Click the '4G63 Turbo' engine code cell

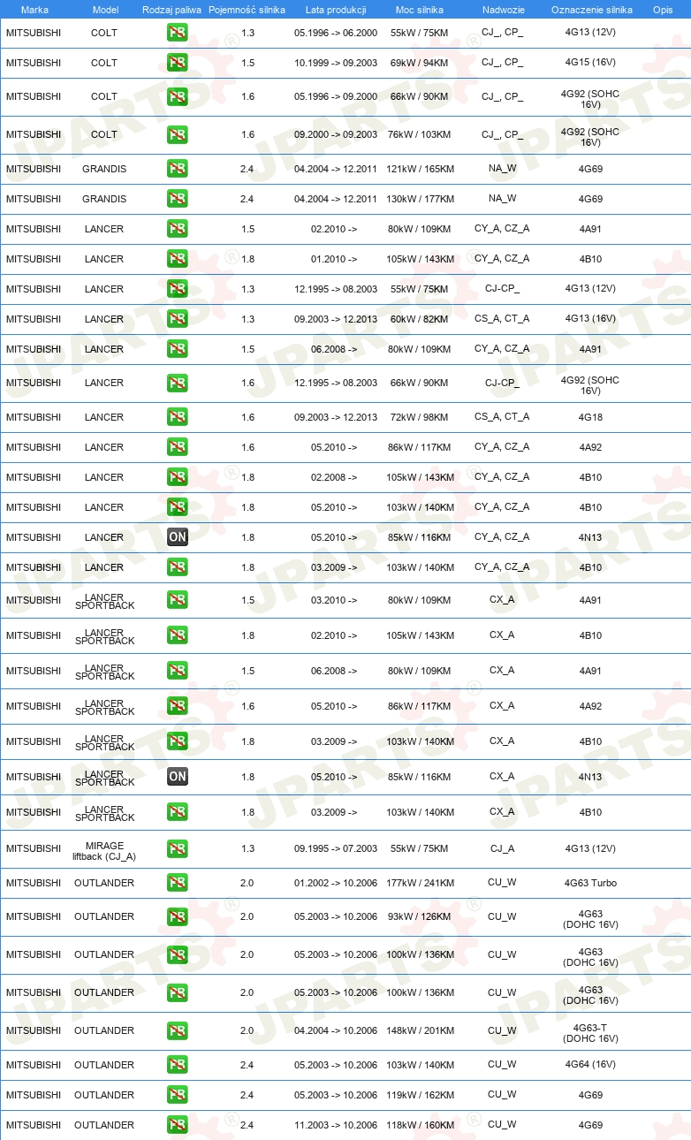[x=590, y=883]
